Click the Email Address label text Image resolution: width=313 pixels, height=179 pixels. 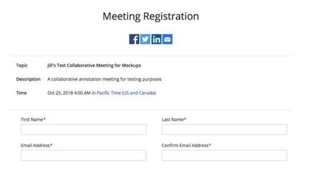35,145
